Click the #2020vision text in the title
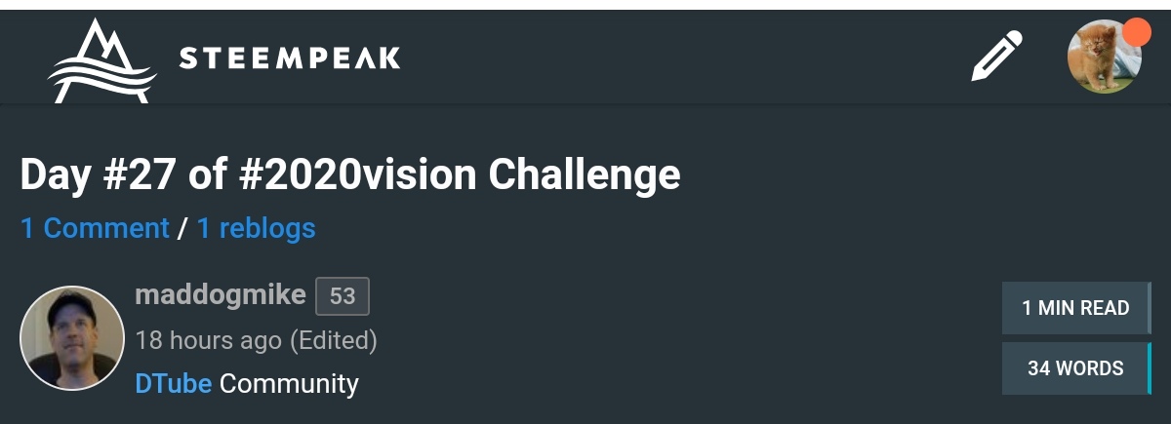 (358, 175)
